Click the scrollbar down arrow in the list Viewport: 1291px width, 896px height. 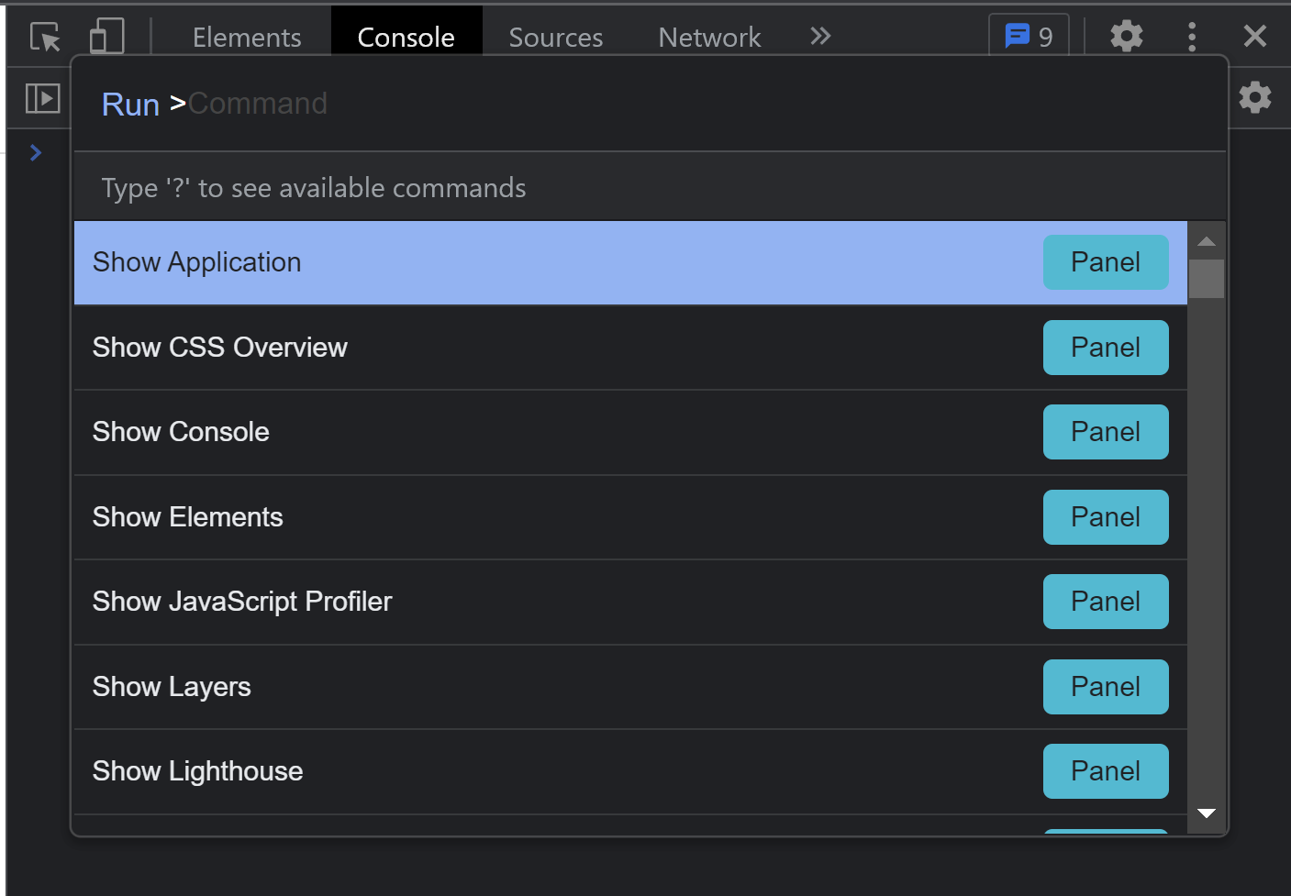pyautogui.click(x=1207, y=813)
